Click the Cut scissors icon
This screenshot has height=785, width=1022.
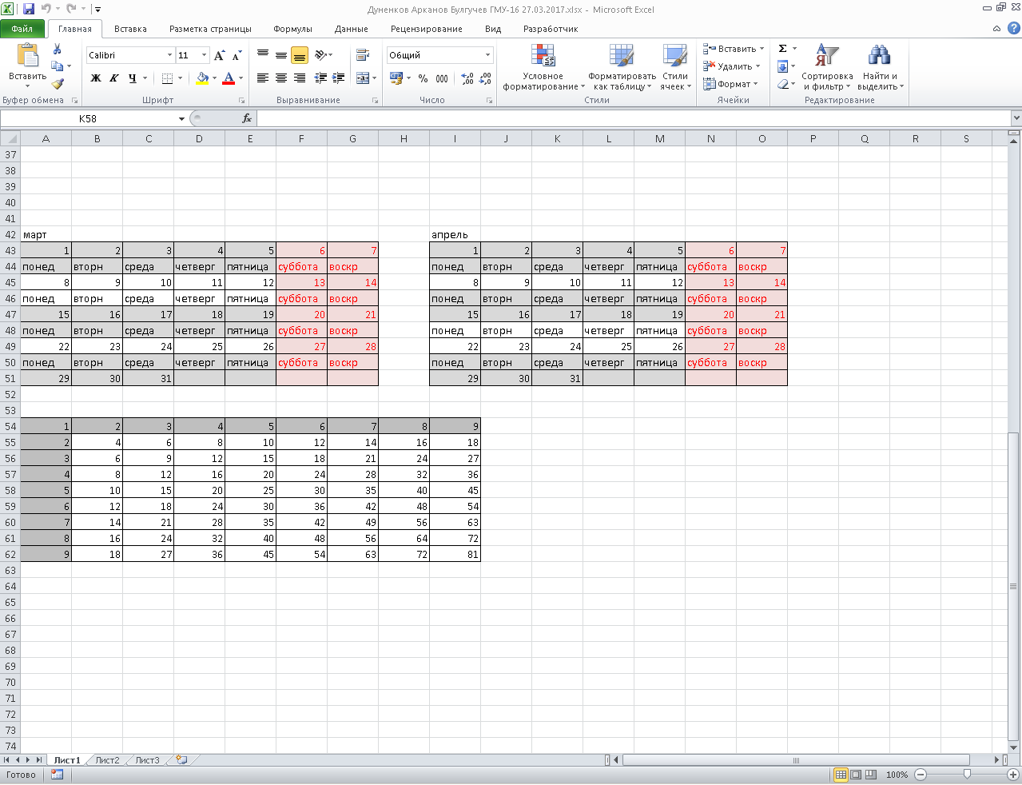pos(58,50)
